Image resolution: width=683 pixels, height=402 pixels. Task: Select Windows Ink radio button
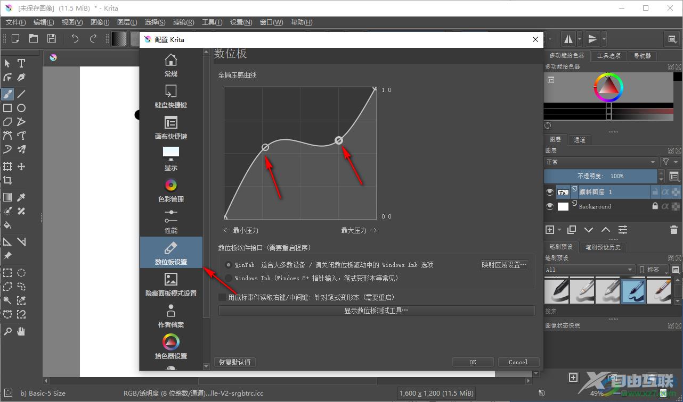coord(229,278)
